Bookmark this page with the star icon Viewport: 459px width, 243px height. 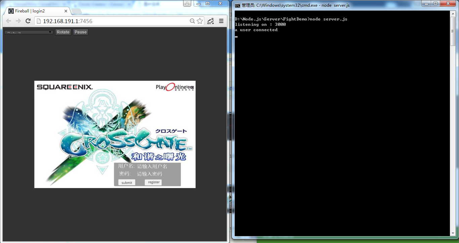[200, 21]
